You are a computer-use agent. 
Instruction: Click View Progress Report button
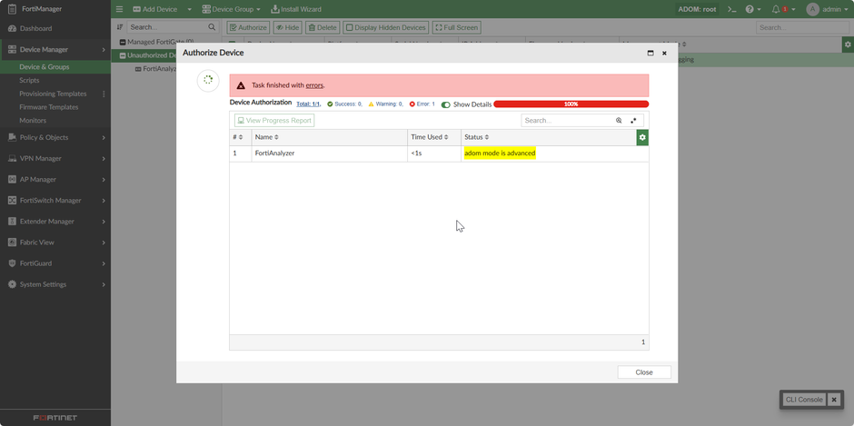[x=274, y=121]
